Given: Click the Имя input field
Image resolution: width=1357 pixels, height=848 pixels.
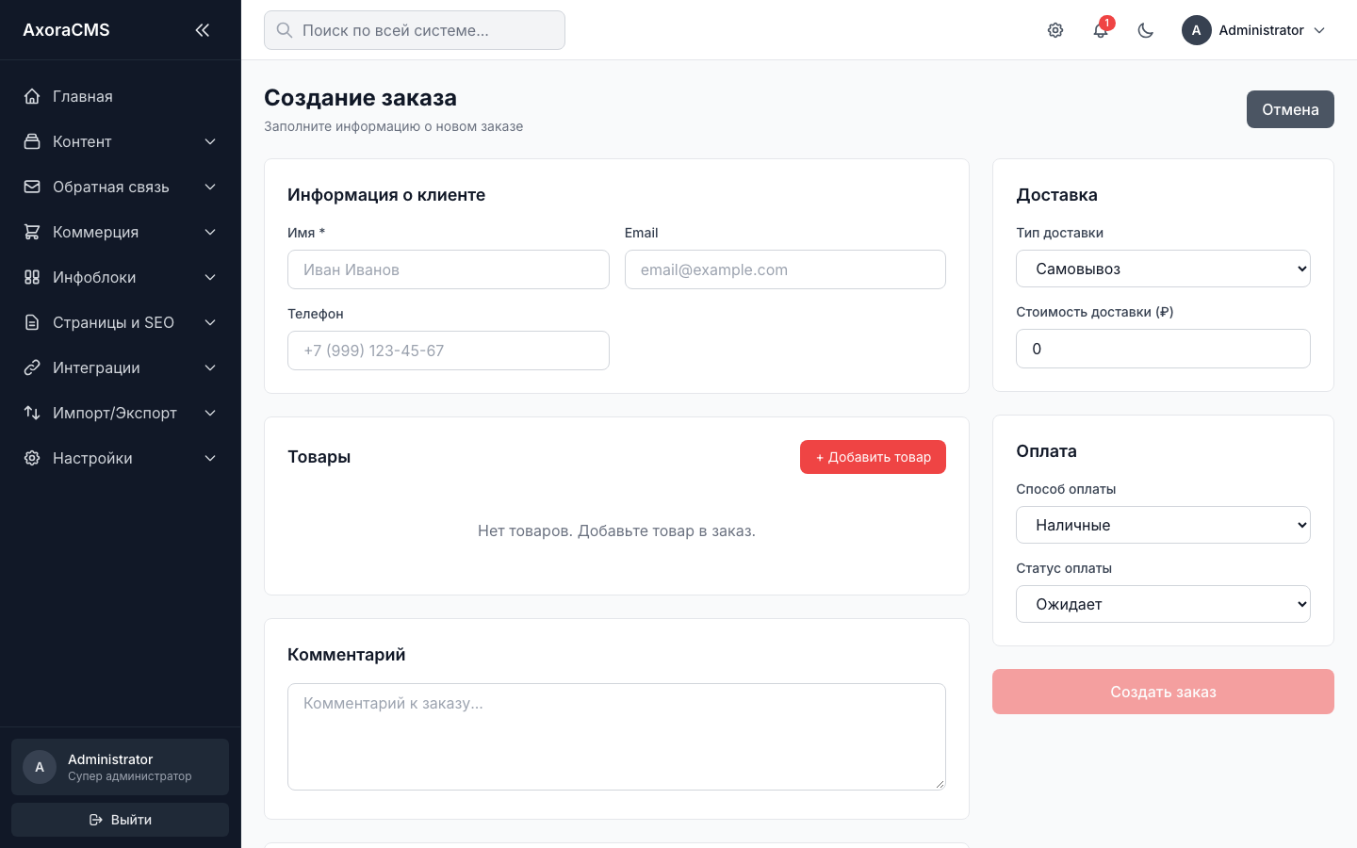Looking at the screenshot, I should pyautogui.click(x=449, y=269).
